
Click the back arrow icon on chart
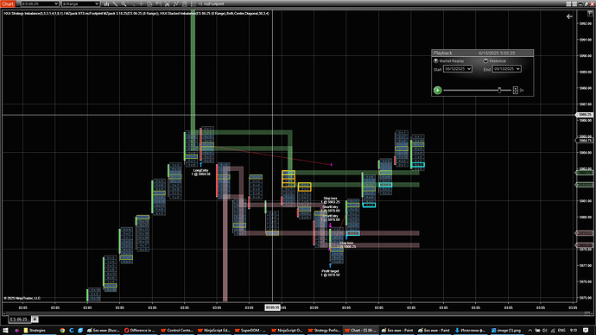click(569, 16)
